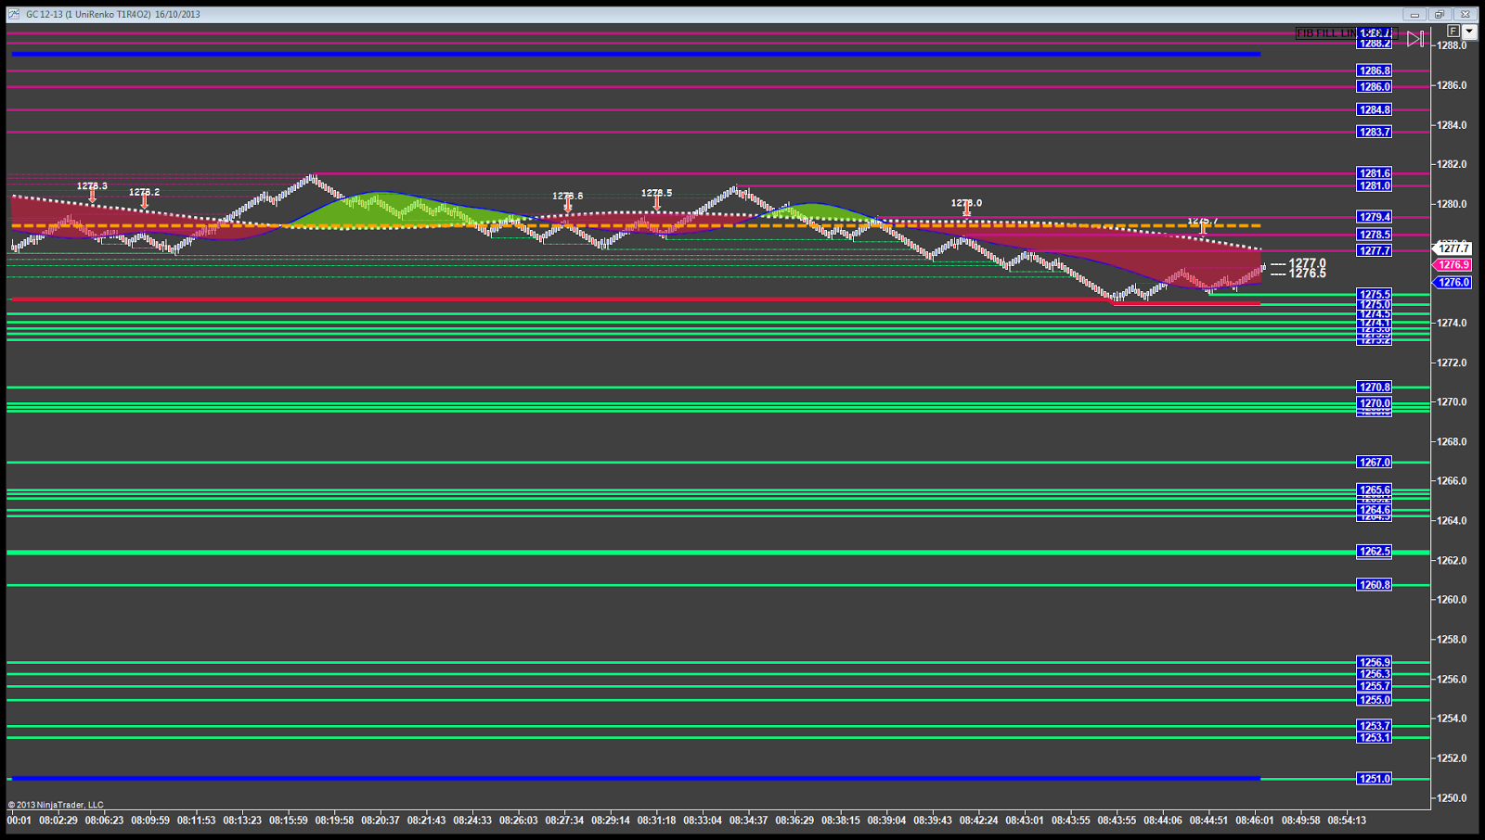This screenshot has width=1485, height=840.
Task: Select the 1278.5 magenta level label
Action: point(1375,235)
